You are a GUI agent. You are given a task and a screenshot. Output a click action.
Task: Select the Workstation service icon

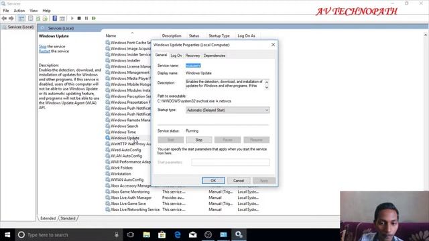107,174
